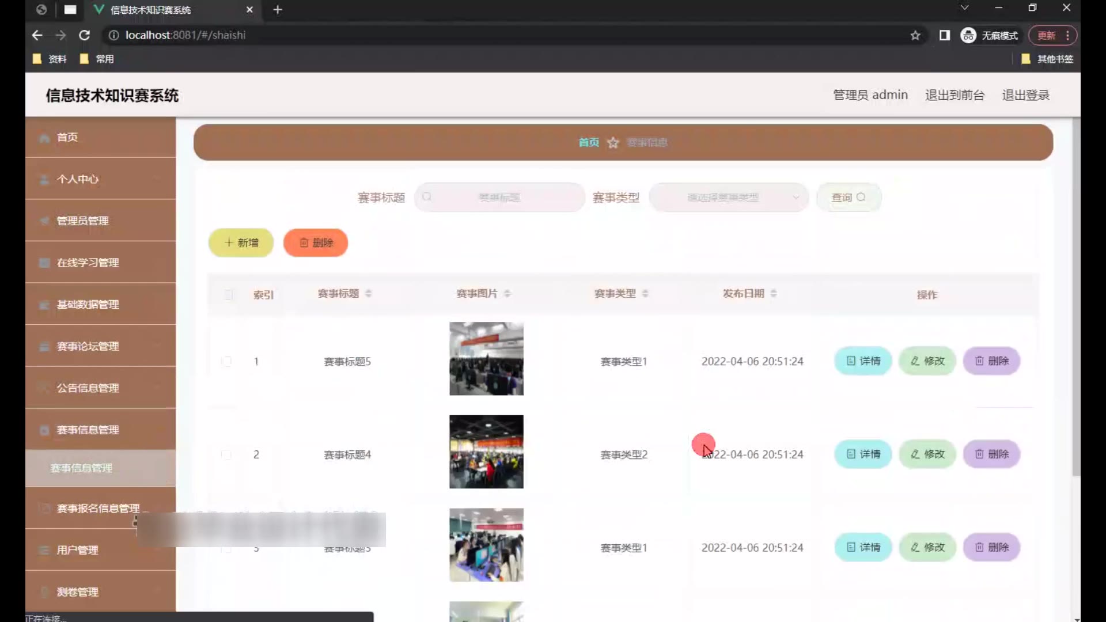
Task: Click the incognito 无痕模式 icon
Action: pos(968,36)
